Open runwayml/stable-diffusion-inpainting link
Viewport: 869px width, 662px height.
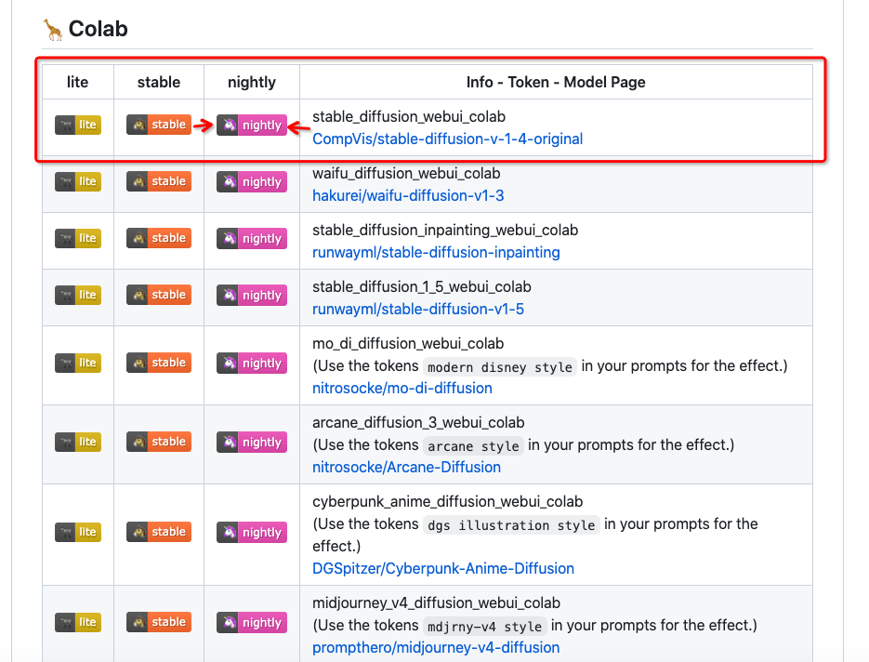(x=436, y=252)
